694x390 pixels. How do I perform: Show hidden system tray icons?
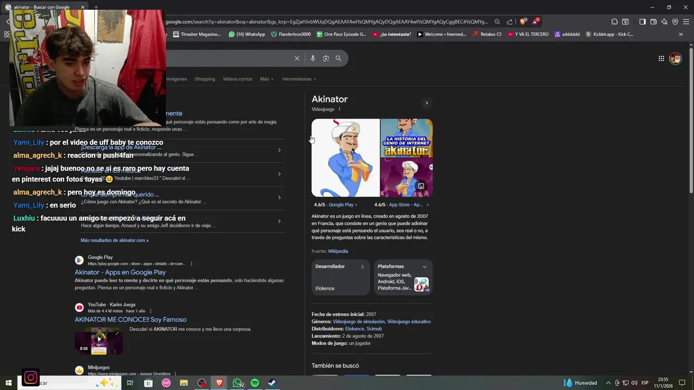pos(608,383)
